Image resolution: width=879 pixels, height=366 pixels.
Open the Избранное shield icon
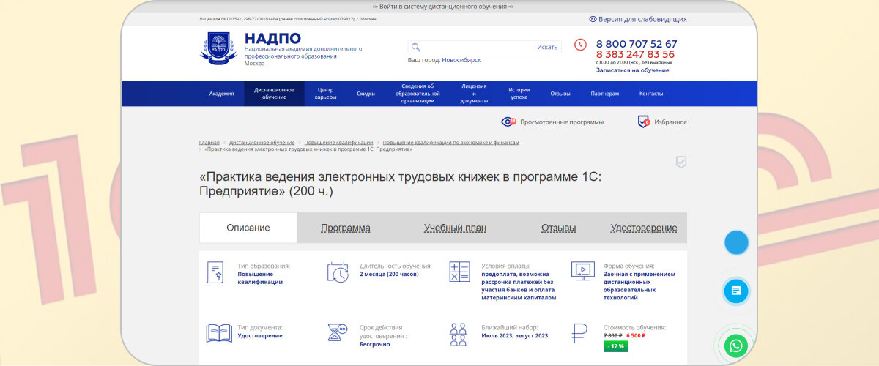643,122
